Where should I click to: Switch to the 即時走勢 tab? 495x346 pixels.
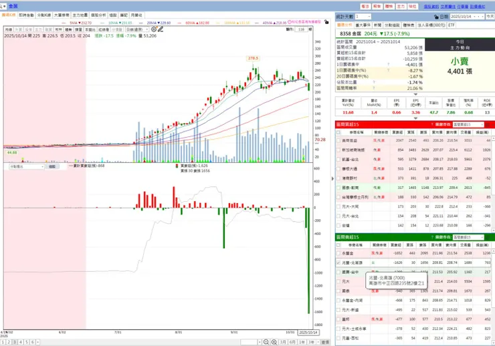pyautogui.click(x=26, y=15)
